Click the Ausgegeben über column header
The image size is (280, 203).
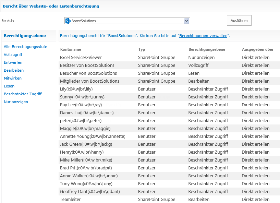point(258,49)
